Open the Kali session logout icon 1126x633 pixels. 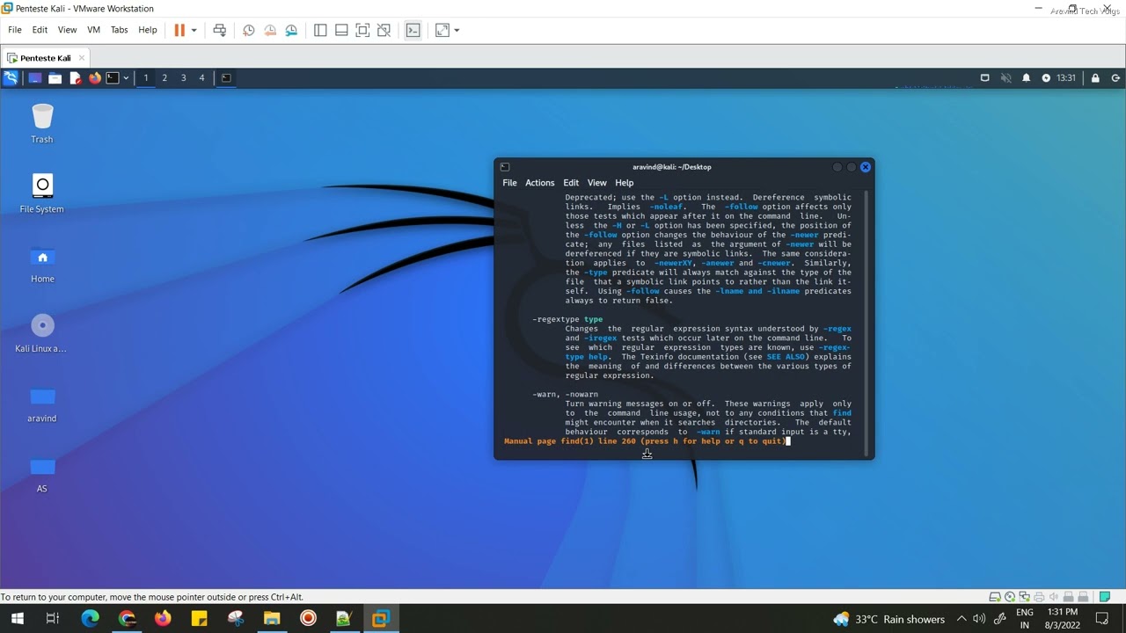1116,77
